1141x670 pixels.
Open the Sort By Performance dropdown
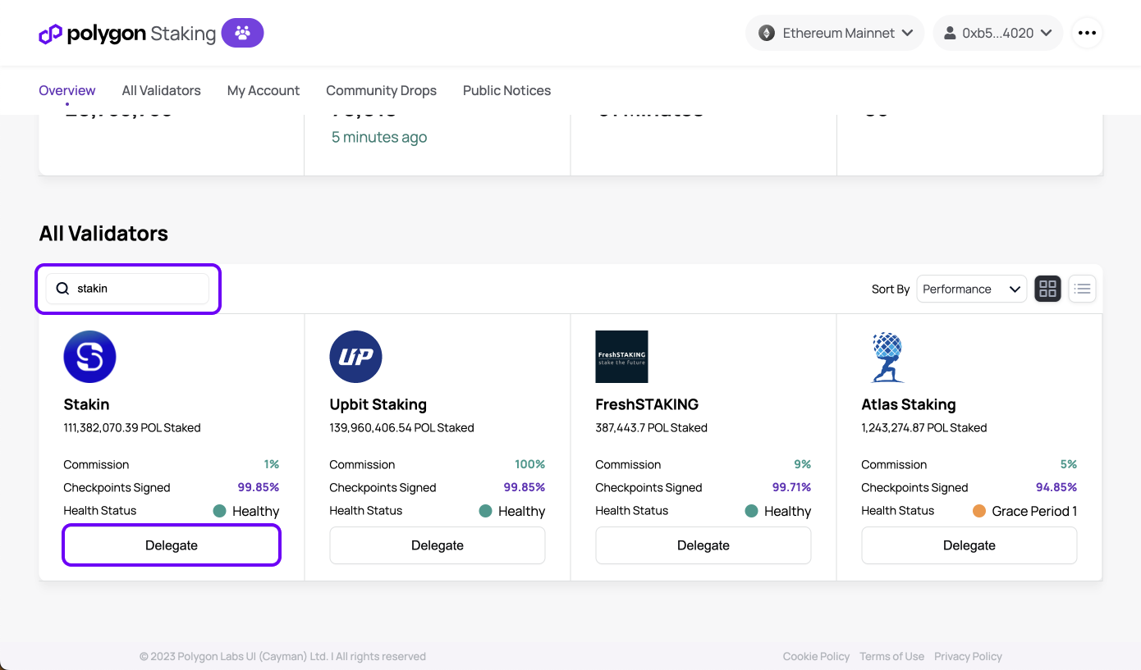click(x=972, y=289)
